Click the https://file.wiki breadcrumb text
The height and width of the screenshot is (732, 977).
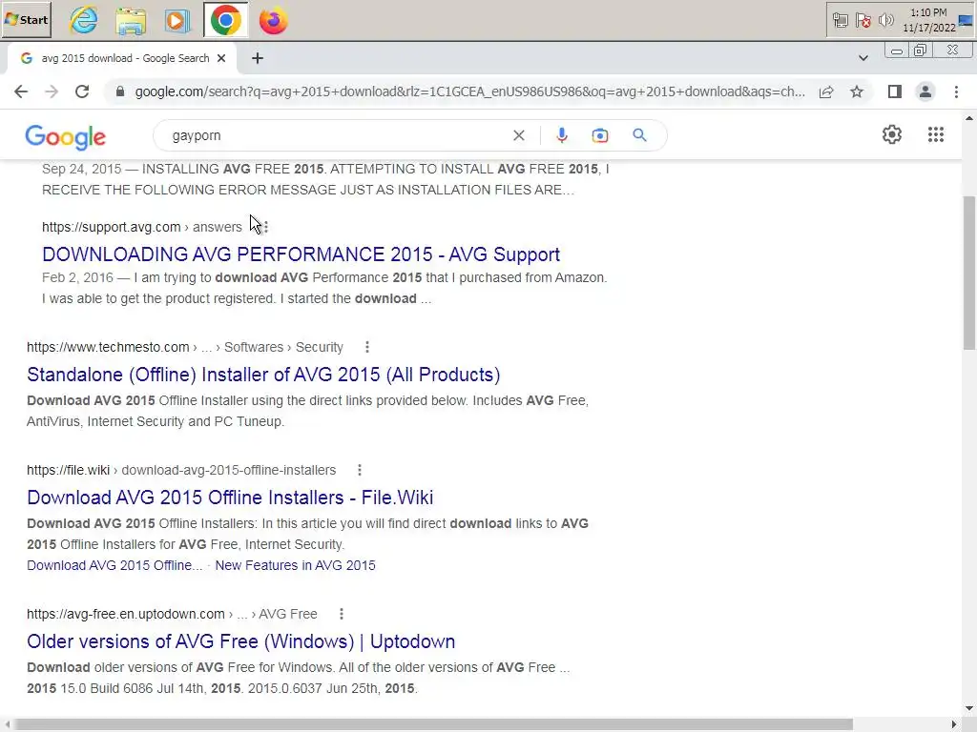click(68, 470)
